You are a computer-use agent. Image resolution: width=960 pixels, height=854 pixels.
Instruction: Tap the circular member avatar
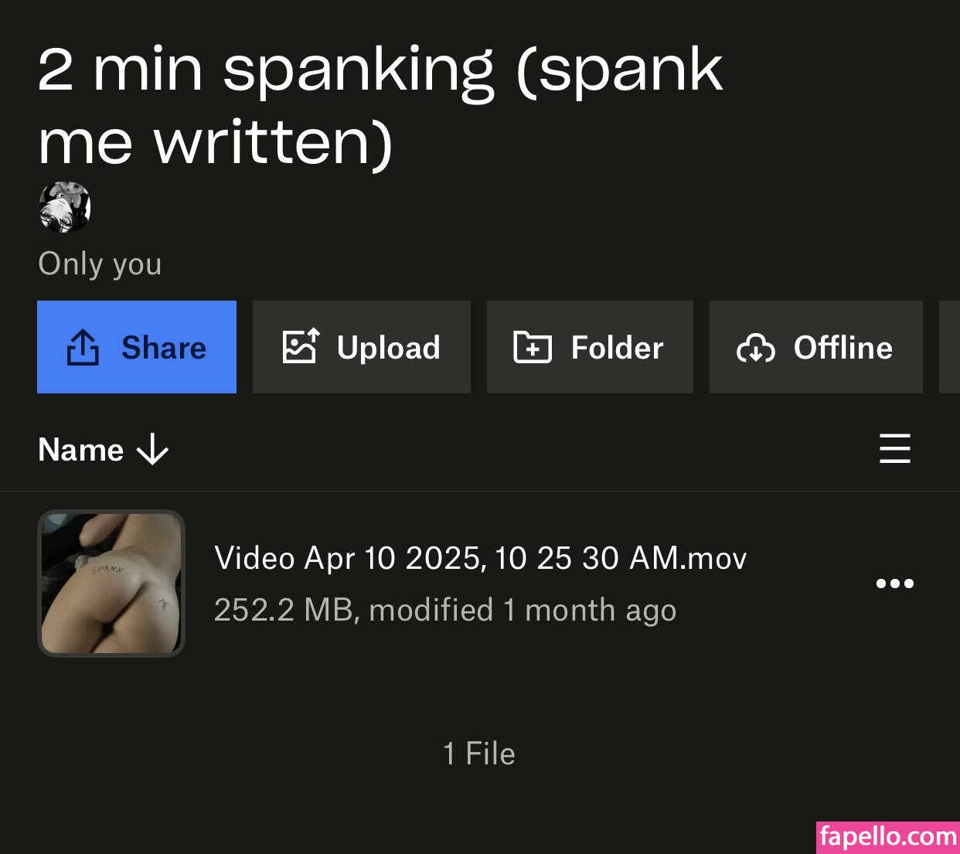tap(65, 207)
